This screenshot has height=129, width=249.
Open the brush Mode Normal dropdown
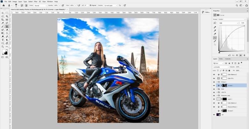(40, 5)
